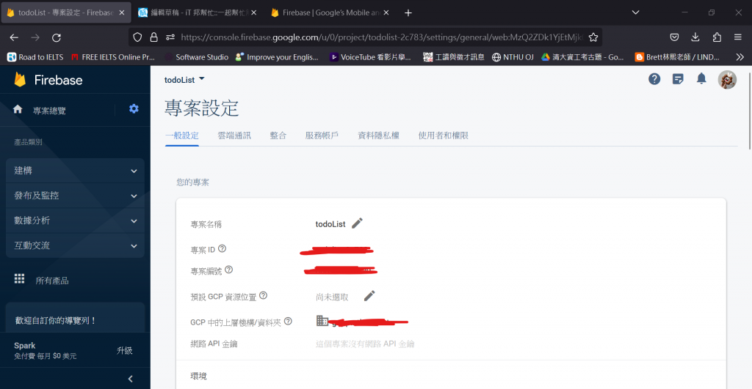The width and height of the screenshot is (752, 389).
Task: Edit project name pencil next to todoList
Action: (357, 223)
